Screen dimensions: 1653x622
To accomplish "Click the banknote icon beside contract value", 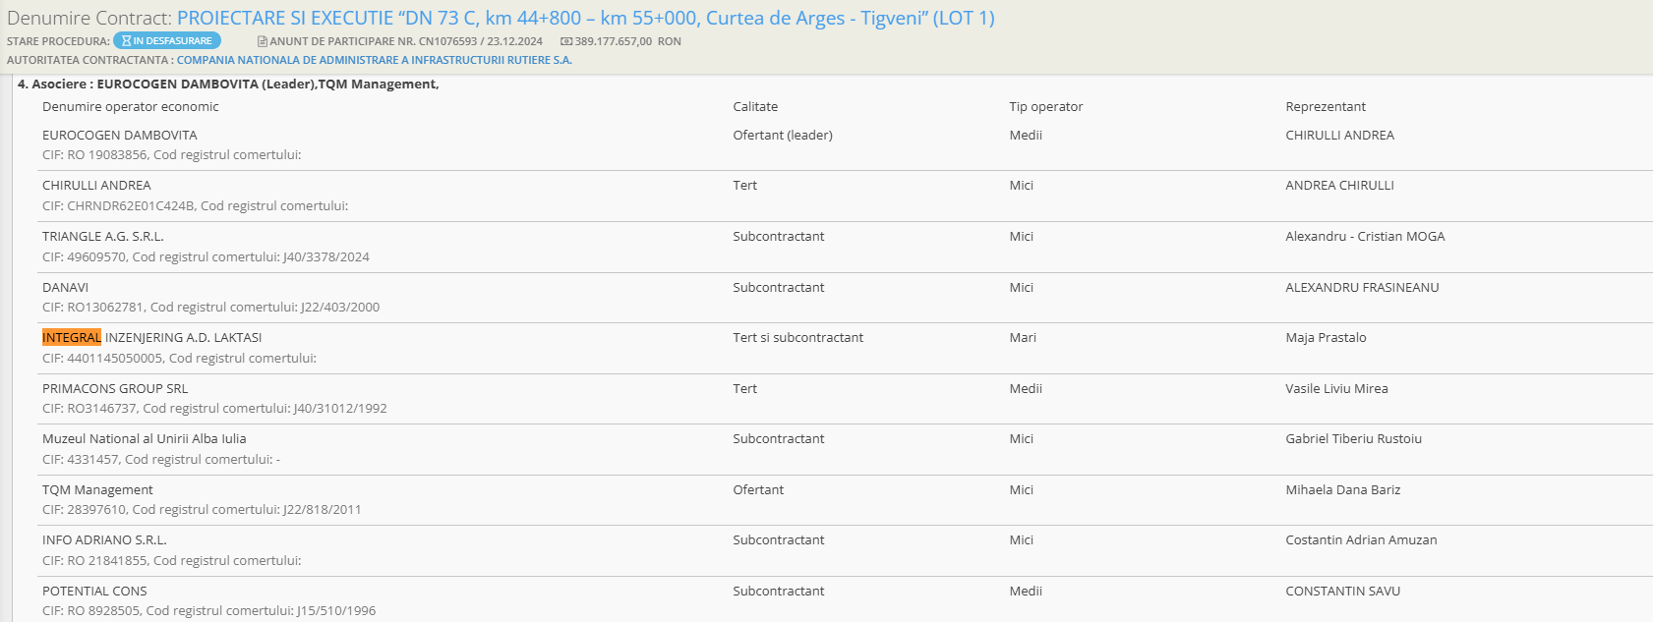I will click(x=566, y=41).
